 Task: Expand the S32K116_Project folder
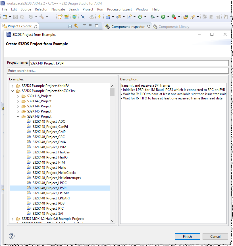[18, 96]
